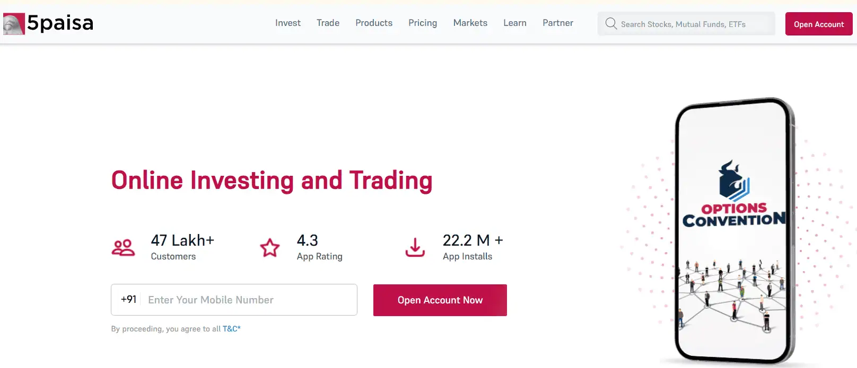Screen dimensions: 857x368
Task: Click the app installs download icon
Action: (x=415, y=247)
